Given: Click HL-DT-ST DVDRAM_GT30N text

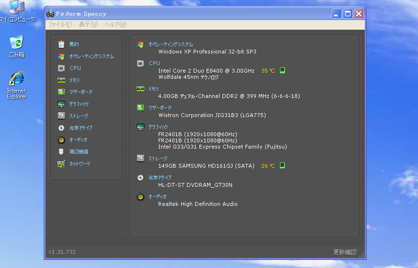Looking at the screenshot, I should click(195, 185).
